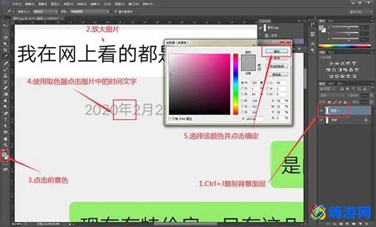
Task: Select the Quick Selection tool
Action: pos(5,44)
